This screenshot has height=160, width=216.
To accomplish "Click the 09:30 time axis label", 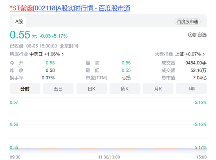I will tap(15, 157).
